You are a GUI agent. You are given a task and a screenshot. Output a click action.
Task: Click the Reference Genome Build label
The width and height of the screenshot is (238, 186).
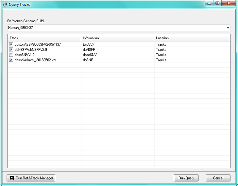pos(25,21)
